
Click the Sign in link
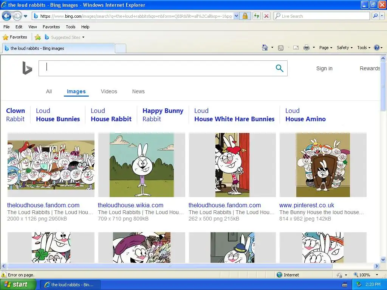tap(324, 68)
